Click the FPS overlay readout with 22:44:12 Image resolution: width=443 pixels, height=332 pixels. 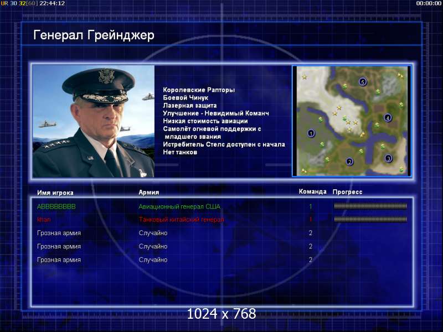pos(33,3)
